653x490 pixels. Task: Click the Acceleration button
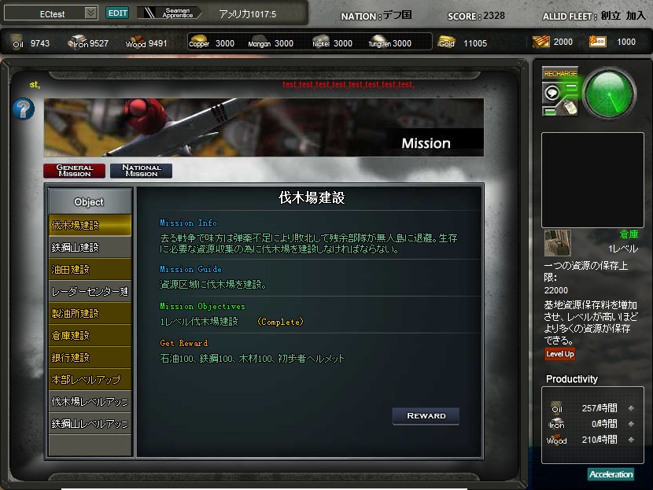611,474
